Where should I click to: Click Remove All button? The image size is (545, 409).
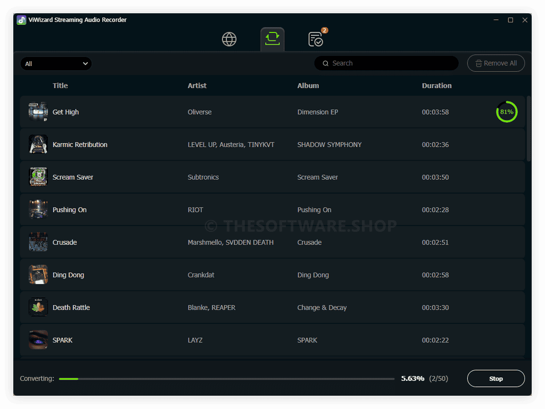coord(496,63)
